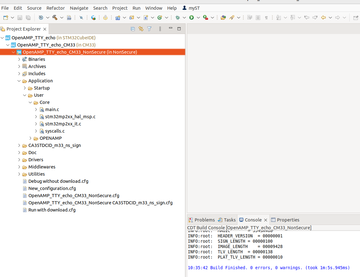Open the Refactor menu

coord(56,8)
